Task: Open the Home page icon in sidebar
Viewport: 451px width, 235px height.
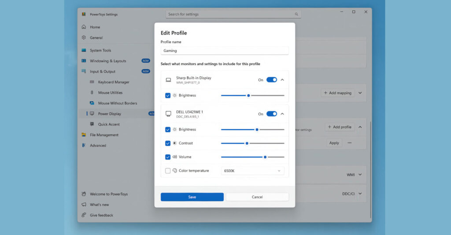Action: pos(84,27)
